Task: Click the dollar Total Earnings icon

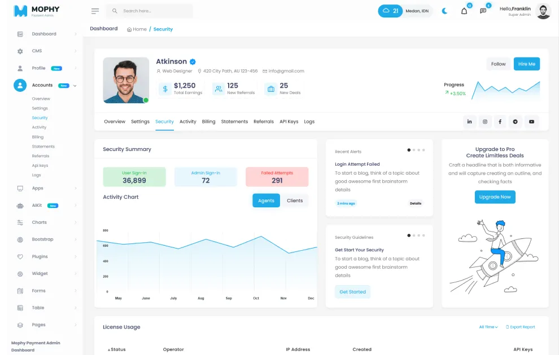Action: 165,89
